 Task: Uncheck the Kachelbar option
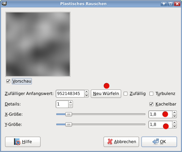[151, 104]
